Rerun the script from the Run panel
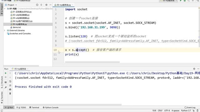200x112 pixels. [x=6, y=73]
